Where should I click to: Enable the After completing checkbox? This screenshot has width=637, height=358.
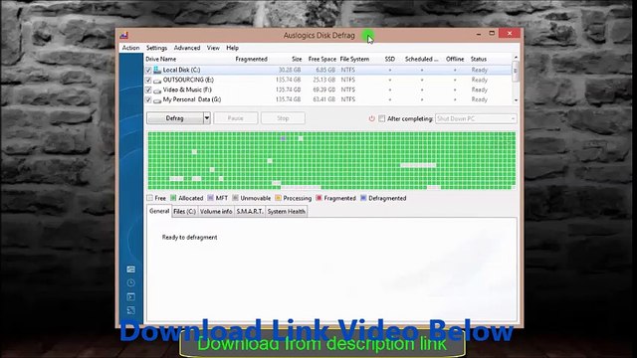[381, 118]
